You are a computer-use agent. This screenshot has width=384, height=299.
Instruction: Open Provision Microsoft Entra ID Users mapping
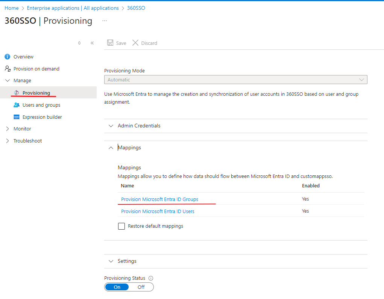tap(158, 211)
